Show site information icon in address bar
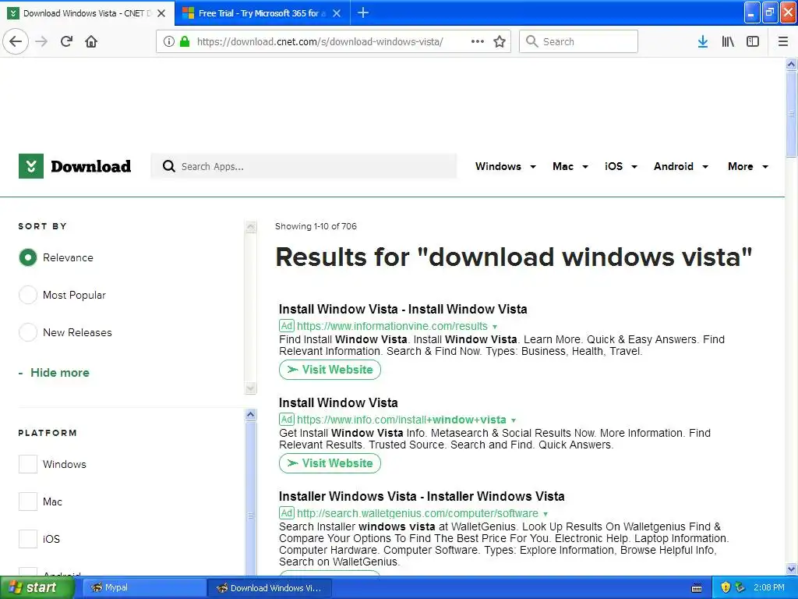This screenshot has width=798, height=599. [168, 41]
